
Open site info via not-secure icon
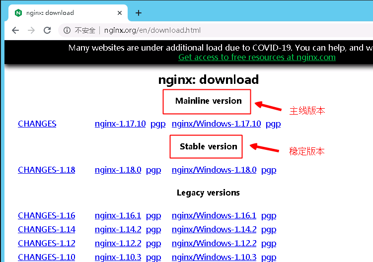[x=67, y=30]
